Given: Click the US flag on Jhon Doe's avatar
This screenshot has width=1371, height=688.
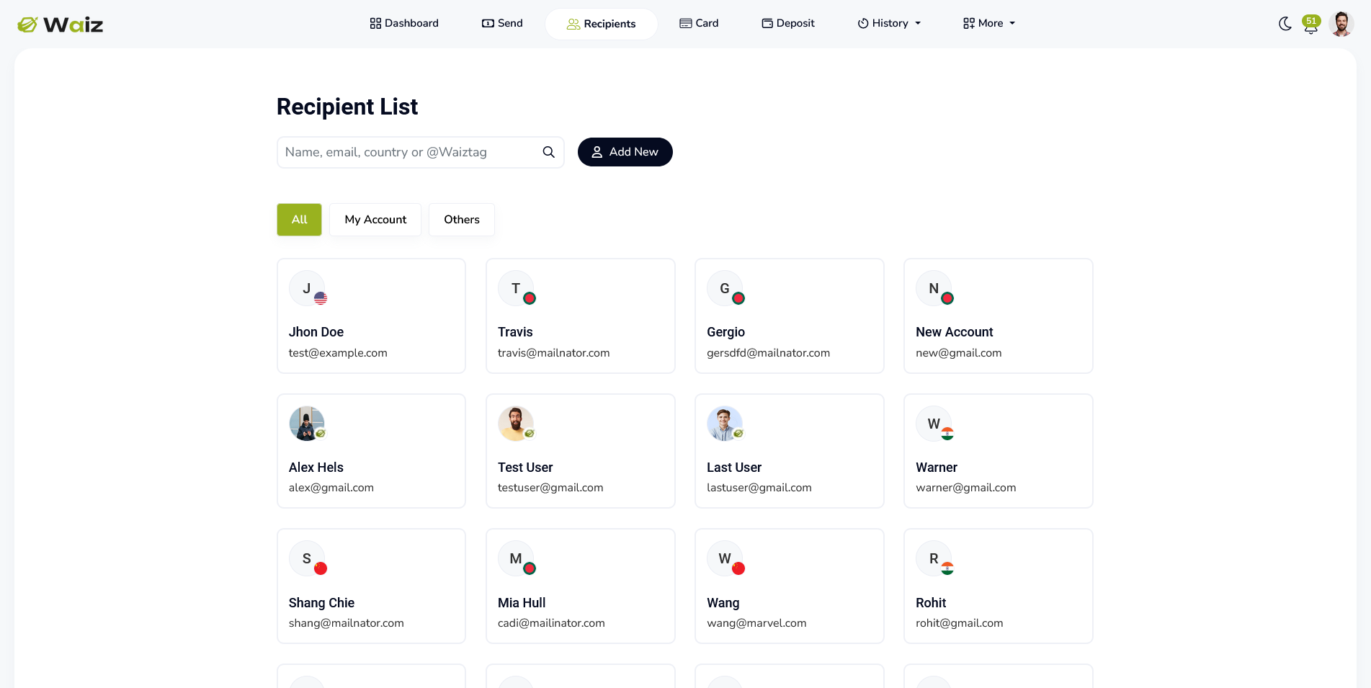Looking at the screenshot, I should (320, 297).
